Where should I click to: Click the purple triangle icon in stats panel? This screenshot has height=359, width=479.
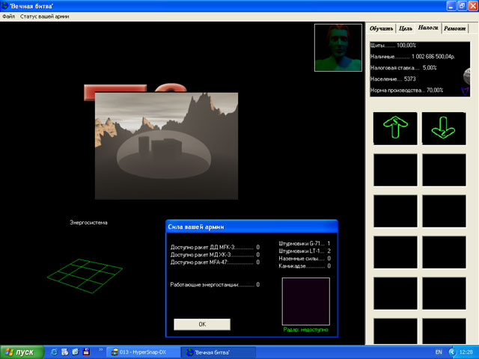(x=465, y=90)
